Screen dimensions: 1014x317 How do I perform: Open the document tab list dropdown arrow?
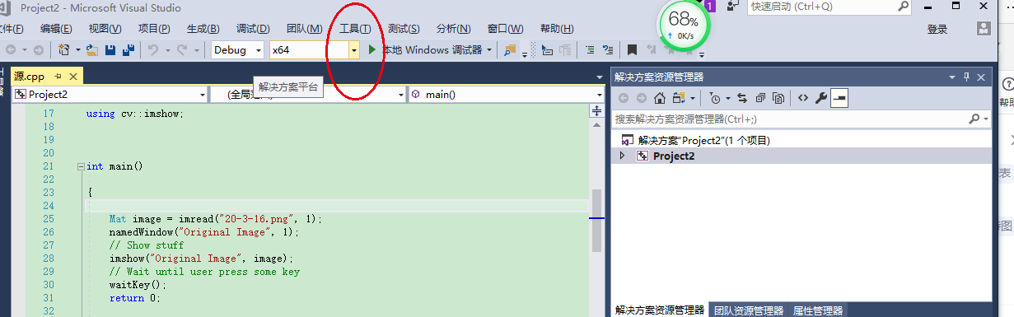click(x=600, y=77)
